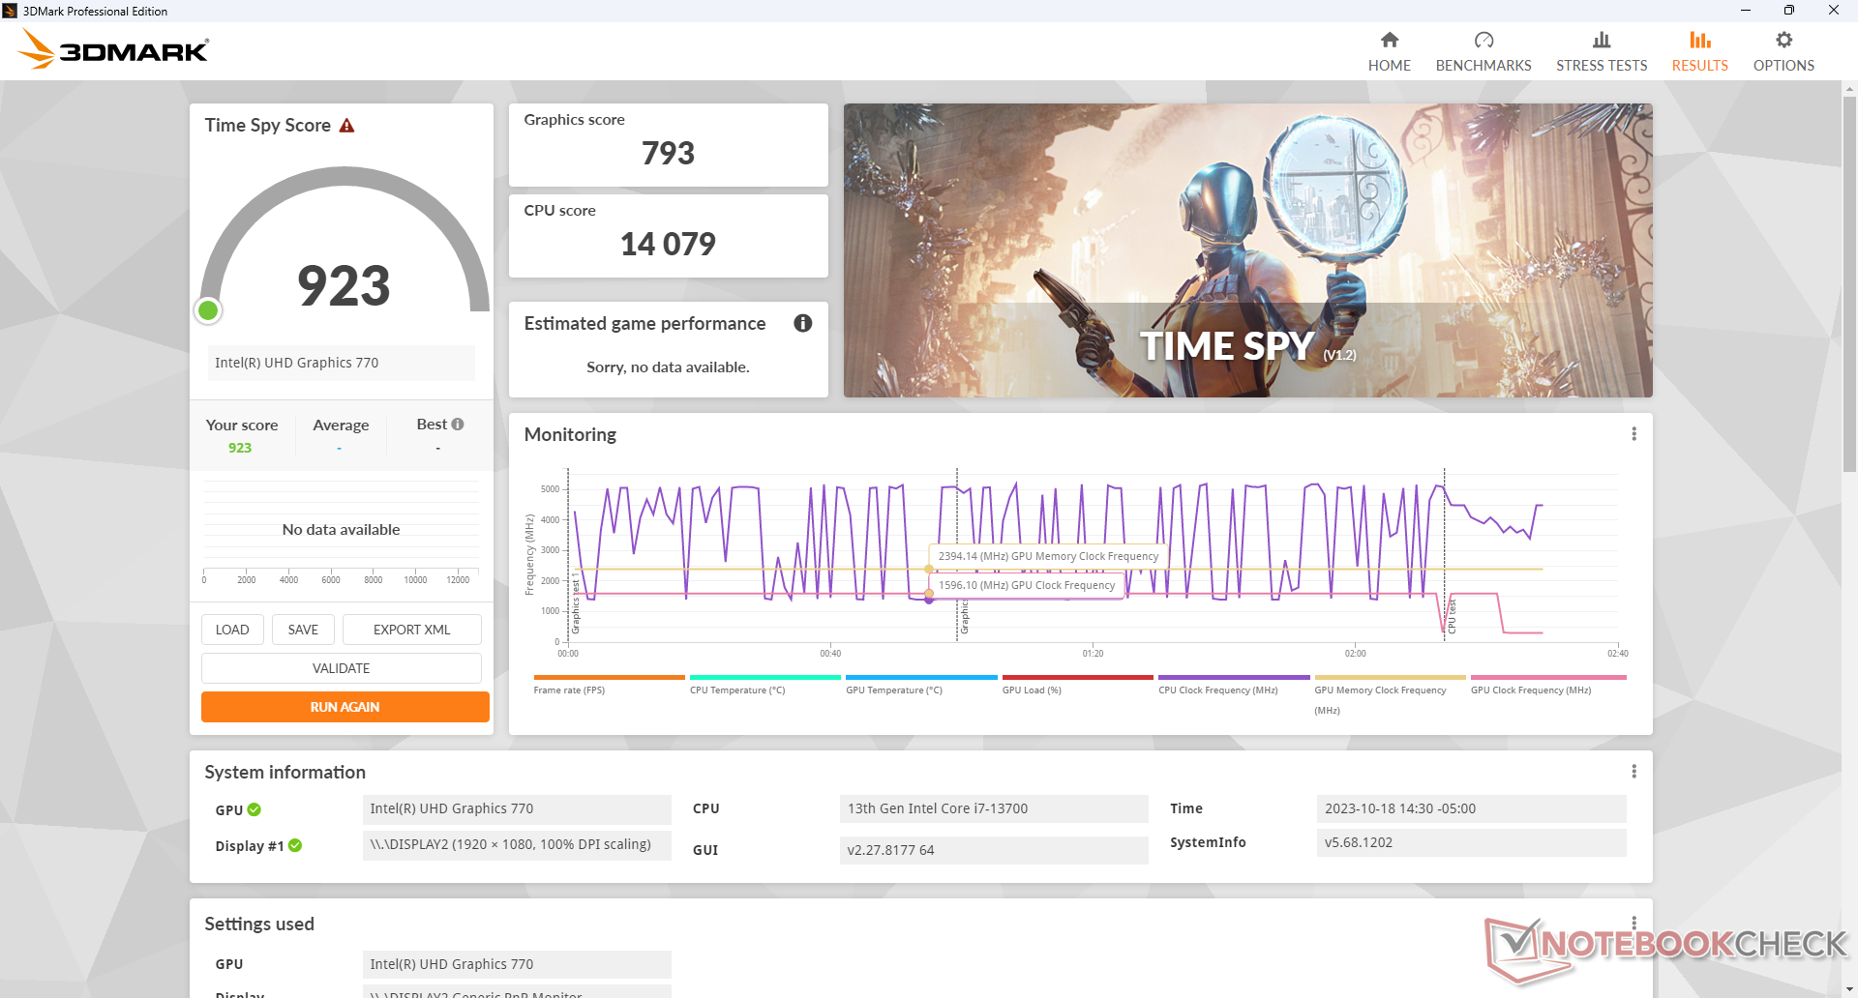Viewport: 1858px width, 998px height.
Task: Select the SystemInfo version v5.68.1202
Action: (1471, 842)
